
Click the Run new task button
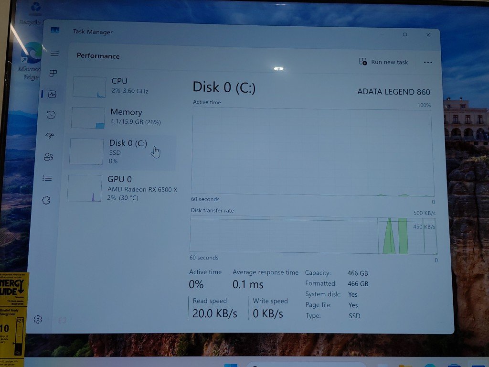pos(383,62)
